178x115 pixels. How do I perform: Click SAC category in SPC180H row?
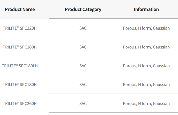(x=83, y=85)
